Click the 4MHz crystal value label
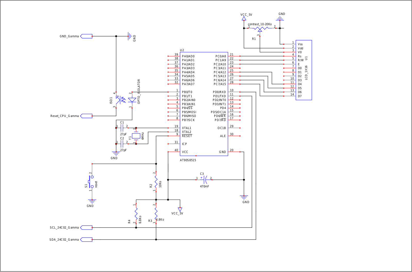This screenshot has height=272, width=412. 143,136
